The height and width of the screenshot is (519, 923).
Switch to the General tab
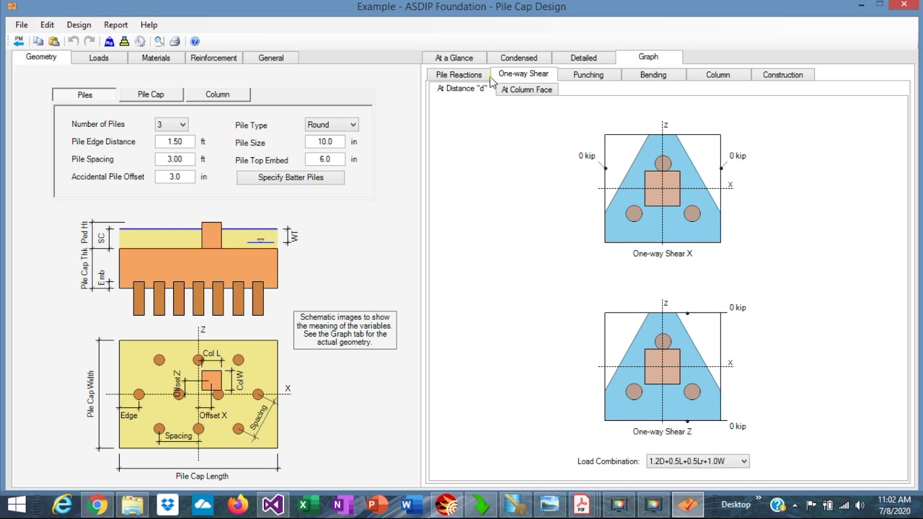[x=271, y=58]
